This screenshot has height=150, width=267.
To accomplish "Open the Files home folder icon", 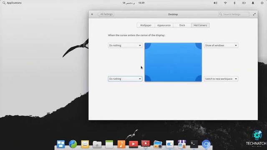I will pyautogui.click(x=97, y=145).
